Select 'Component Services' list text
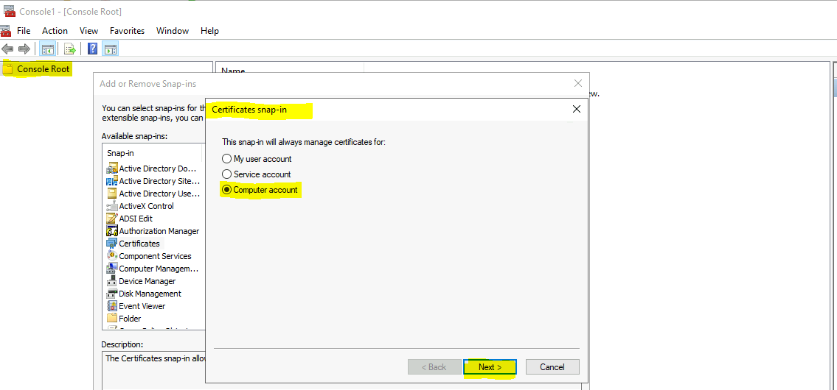Image resolution: width=837 pixels, height=390 pixels. (x=155, y=256)
